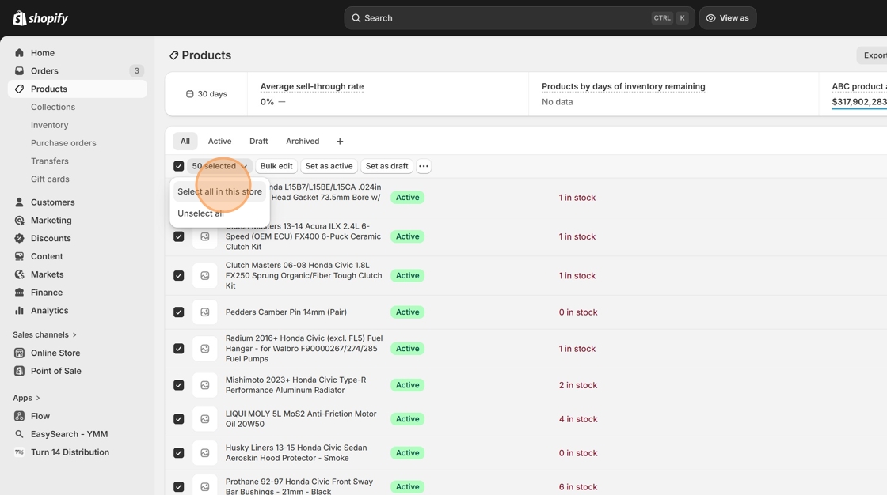Click Set as active button
The height and width of the screenshot is (495, 887).
point(329,166)
